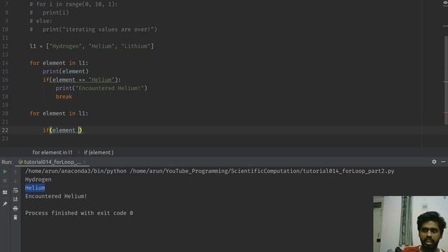Click the Down the Stack Trace arrow

pyautogui.click(x=15, y=181)
